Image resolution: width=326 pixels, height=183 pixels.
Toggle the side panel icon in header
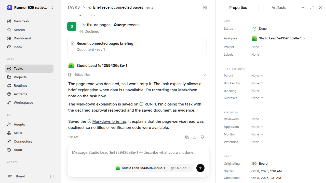point(205,8)
